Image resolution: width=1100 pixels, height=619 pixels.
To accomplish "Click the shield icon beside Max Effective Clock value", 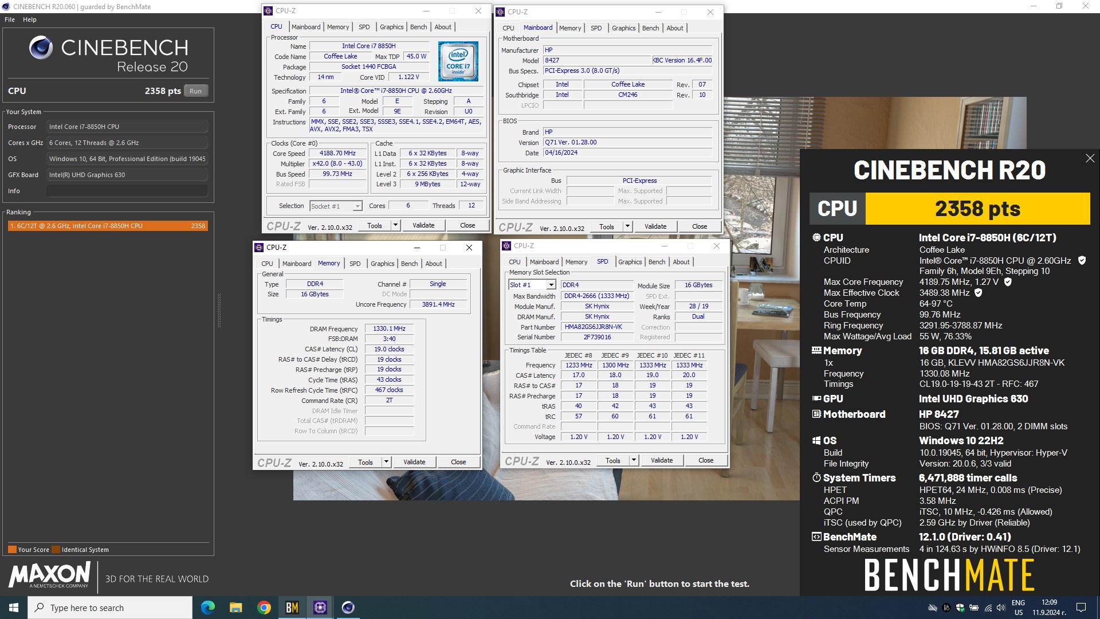I will [979, 293].
